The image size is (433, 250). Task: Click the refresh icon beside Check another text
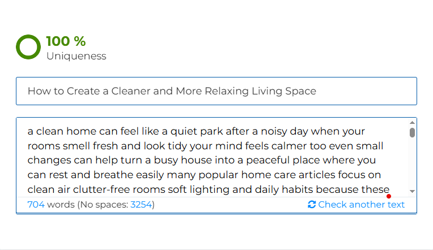tap(312, 205)
